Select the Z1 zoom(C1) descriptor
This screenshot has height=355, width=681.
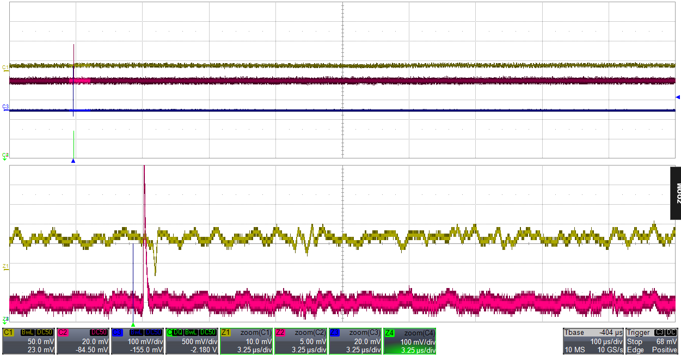point(247,341)
